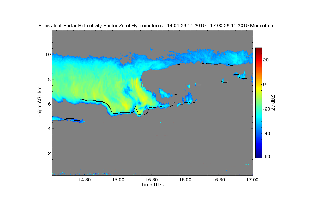This screenshot has height=209, width=313.
Task: Click the colorbar label -60
Action: (267, 156)
